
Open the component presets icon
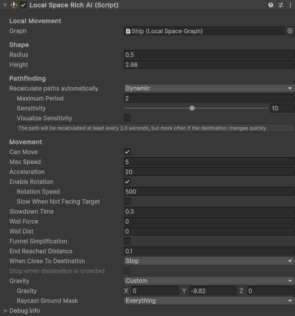pos(281,5)
